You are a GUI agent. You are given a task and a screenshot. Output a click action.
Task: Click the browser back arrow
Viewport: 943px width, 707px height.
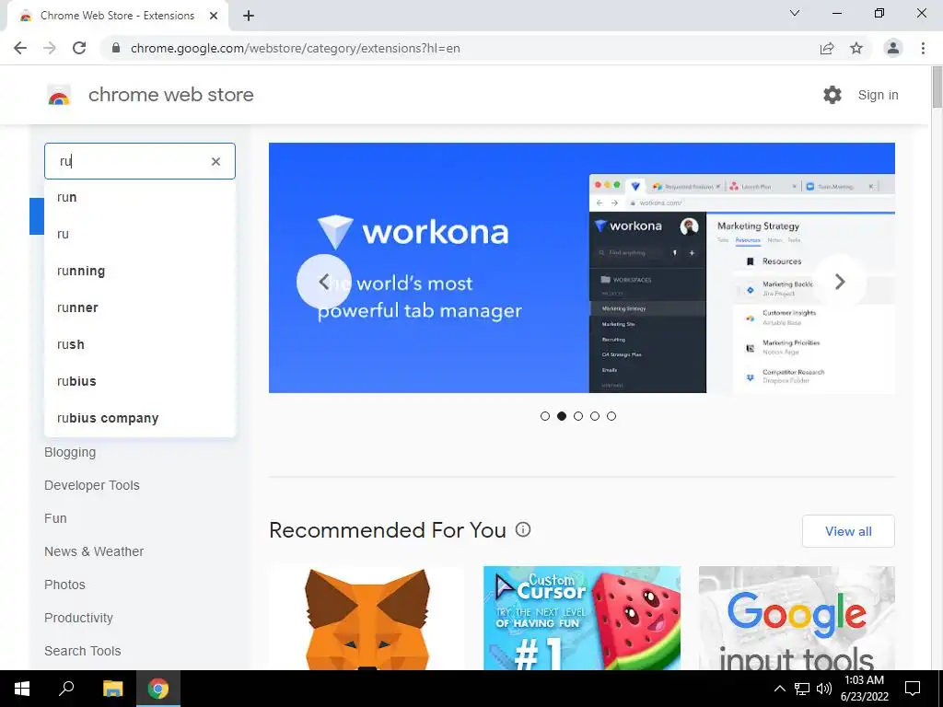[20, 48]
